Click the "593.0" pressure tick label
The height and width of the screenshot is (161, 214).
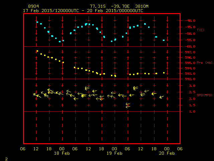coord(190,74)
